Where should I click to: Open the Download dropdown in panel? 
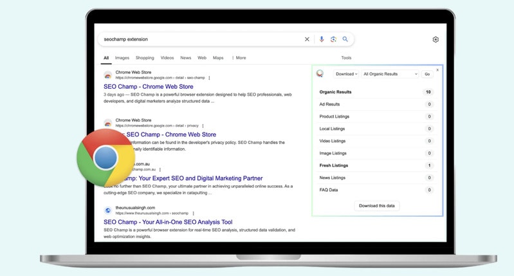[346, 74]
